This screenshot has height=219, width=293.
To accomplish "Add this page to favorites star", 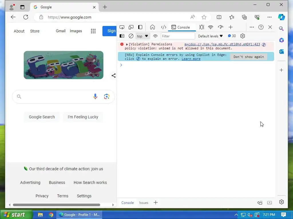I will pyautogui.click(x=204, y=17).
